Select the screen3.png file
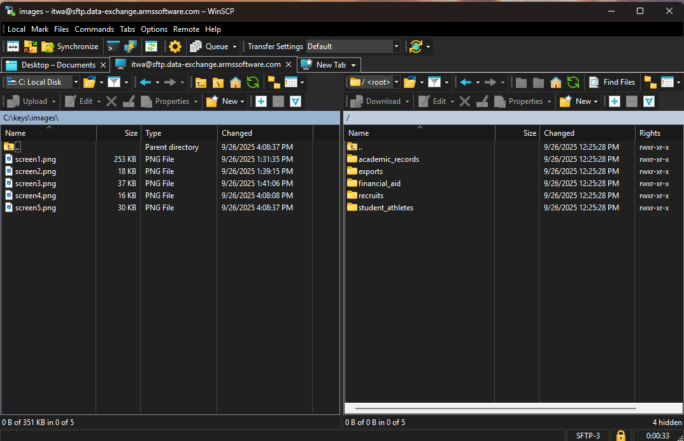The image size is (684, 441). [35, 184]
